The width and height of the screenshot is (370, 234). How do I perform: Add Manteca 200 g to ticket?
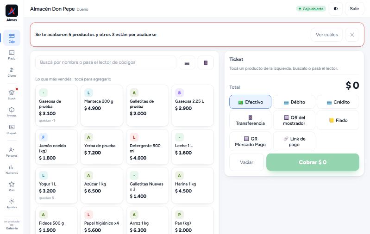(x=102, y=105)
